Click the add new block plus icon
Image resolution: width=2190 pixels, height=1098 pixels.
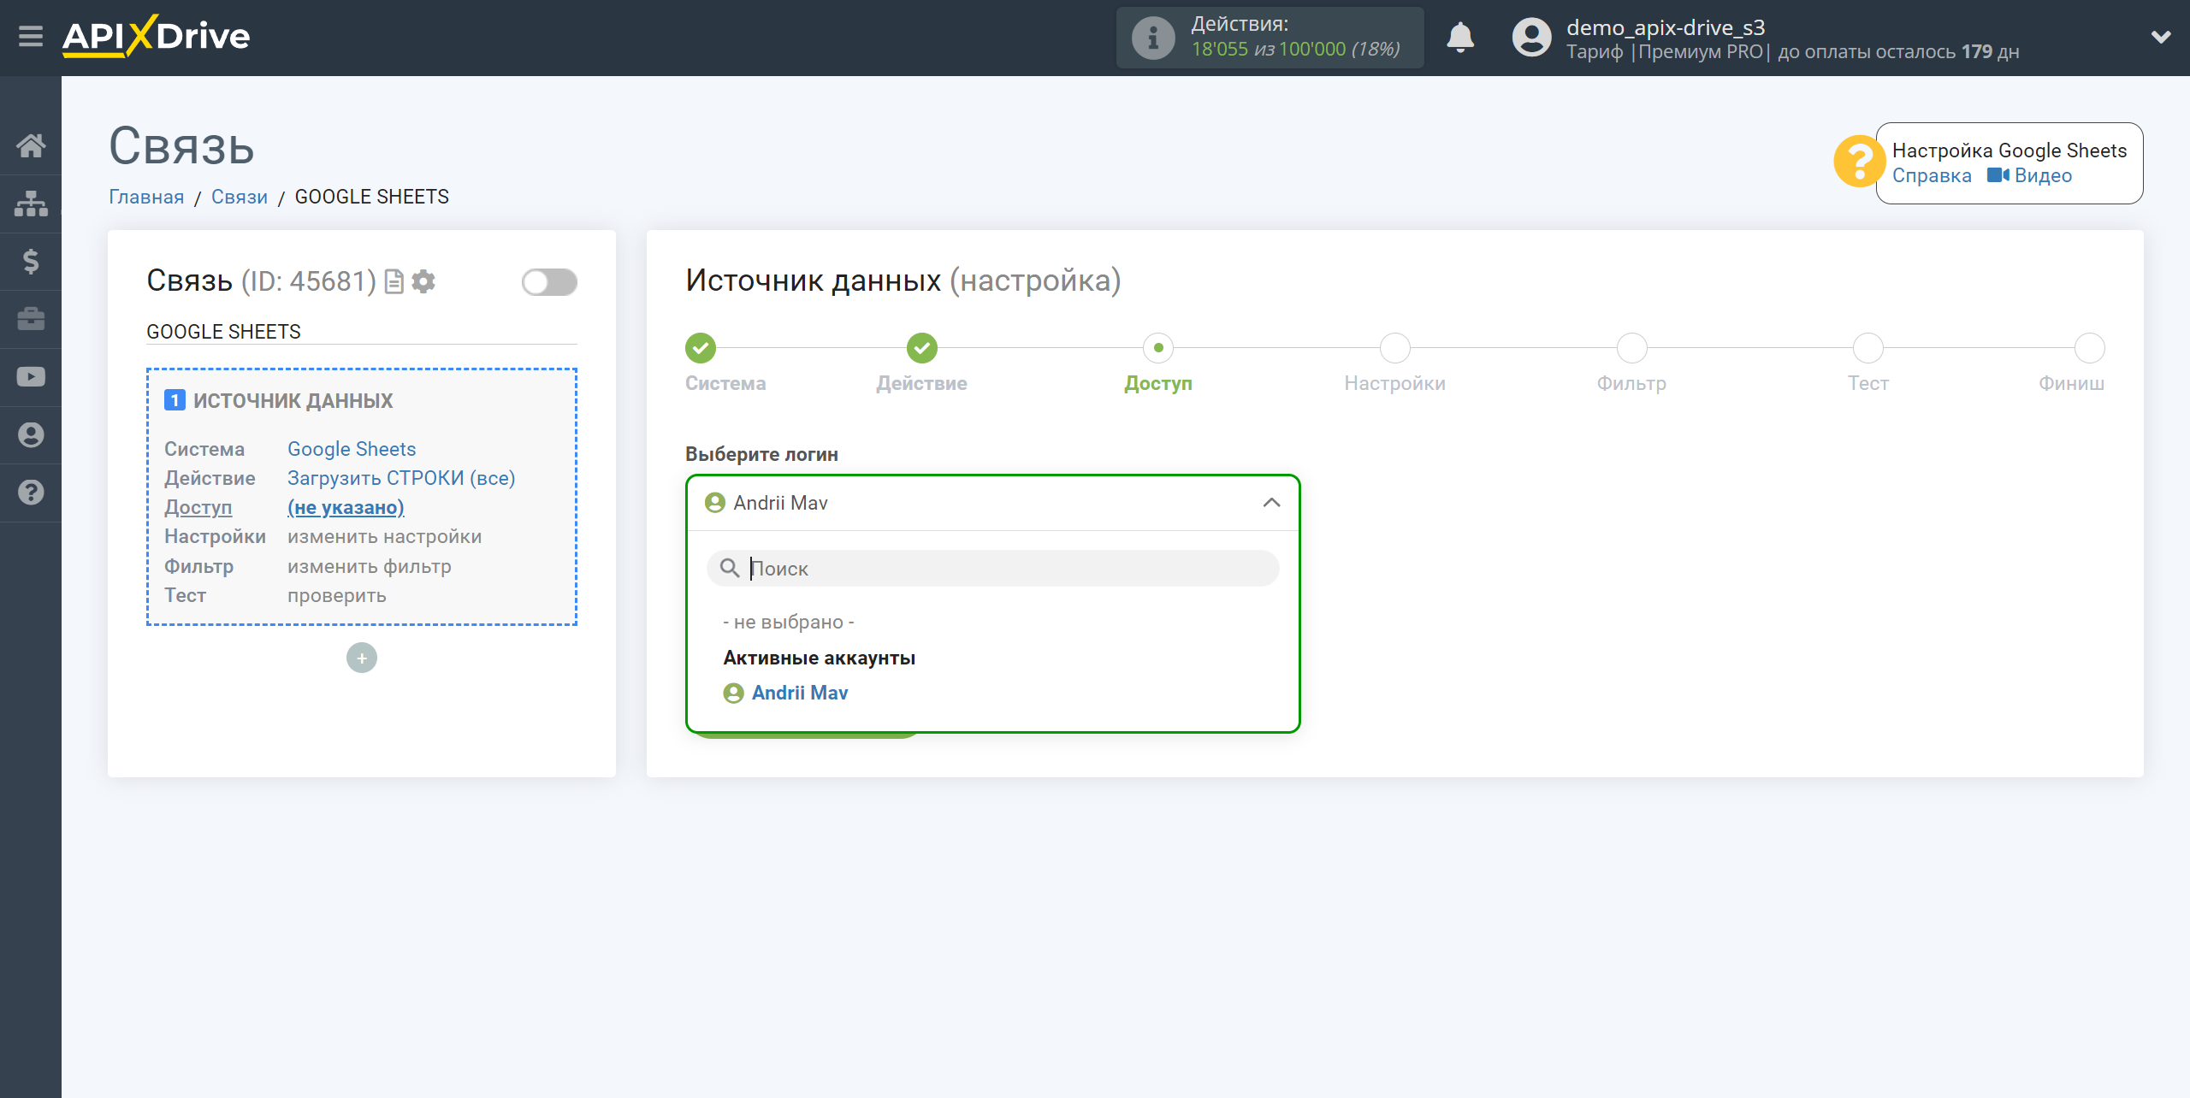[361, 658]
